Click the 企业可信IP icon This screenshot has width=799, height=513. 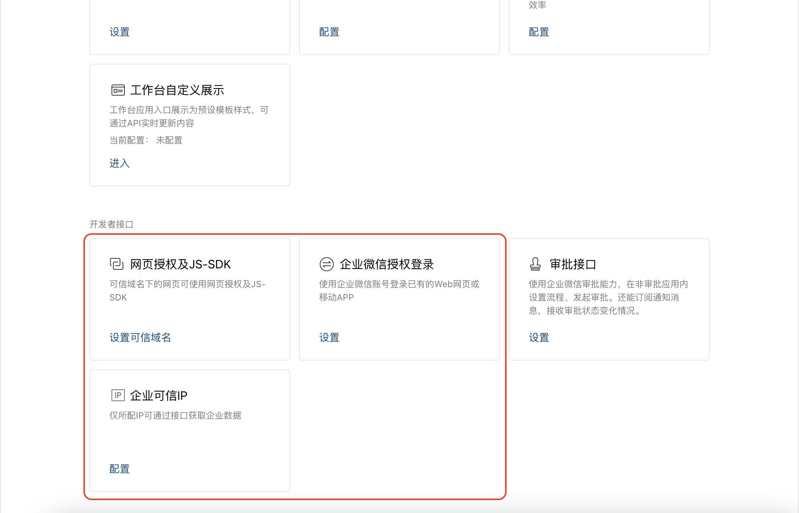coord(118,395)
